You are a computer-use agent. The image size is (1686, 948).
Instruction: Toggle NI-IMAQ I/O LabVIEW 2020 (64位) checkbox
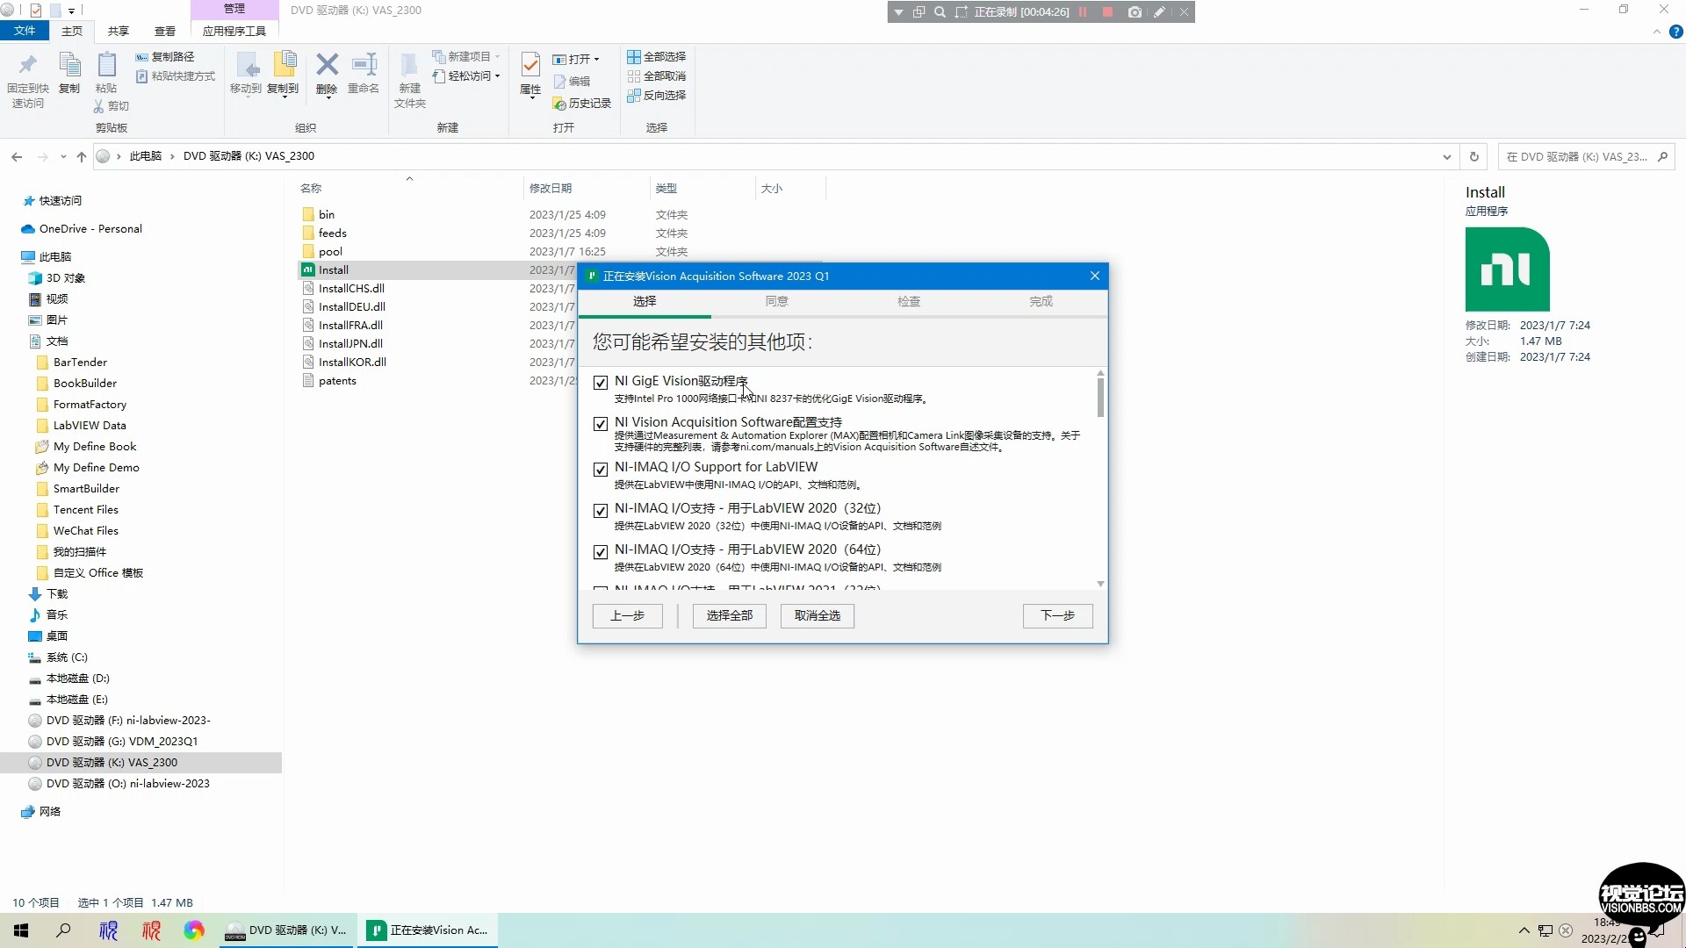coord(601,552)
